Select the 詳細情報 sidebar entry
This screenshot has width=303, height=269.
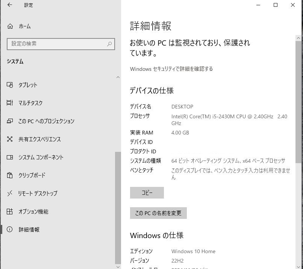(29, 229)
